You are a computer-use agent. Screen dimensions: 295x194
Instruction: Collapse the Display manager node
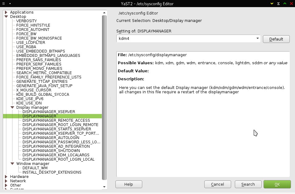click(12, 108)
